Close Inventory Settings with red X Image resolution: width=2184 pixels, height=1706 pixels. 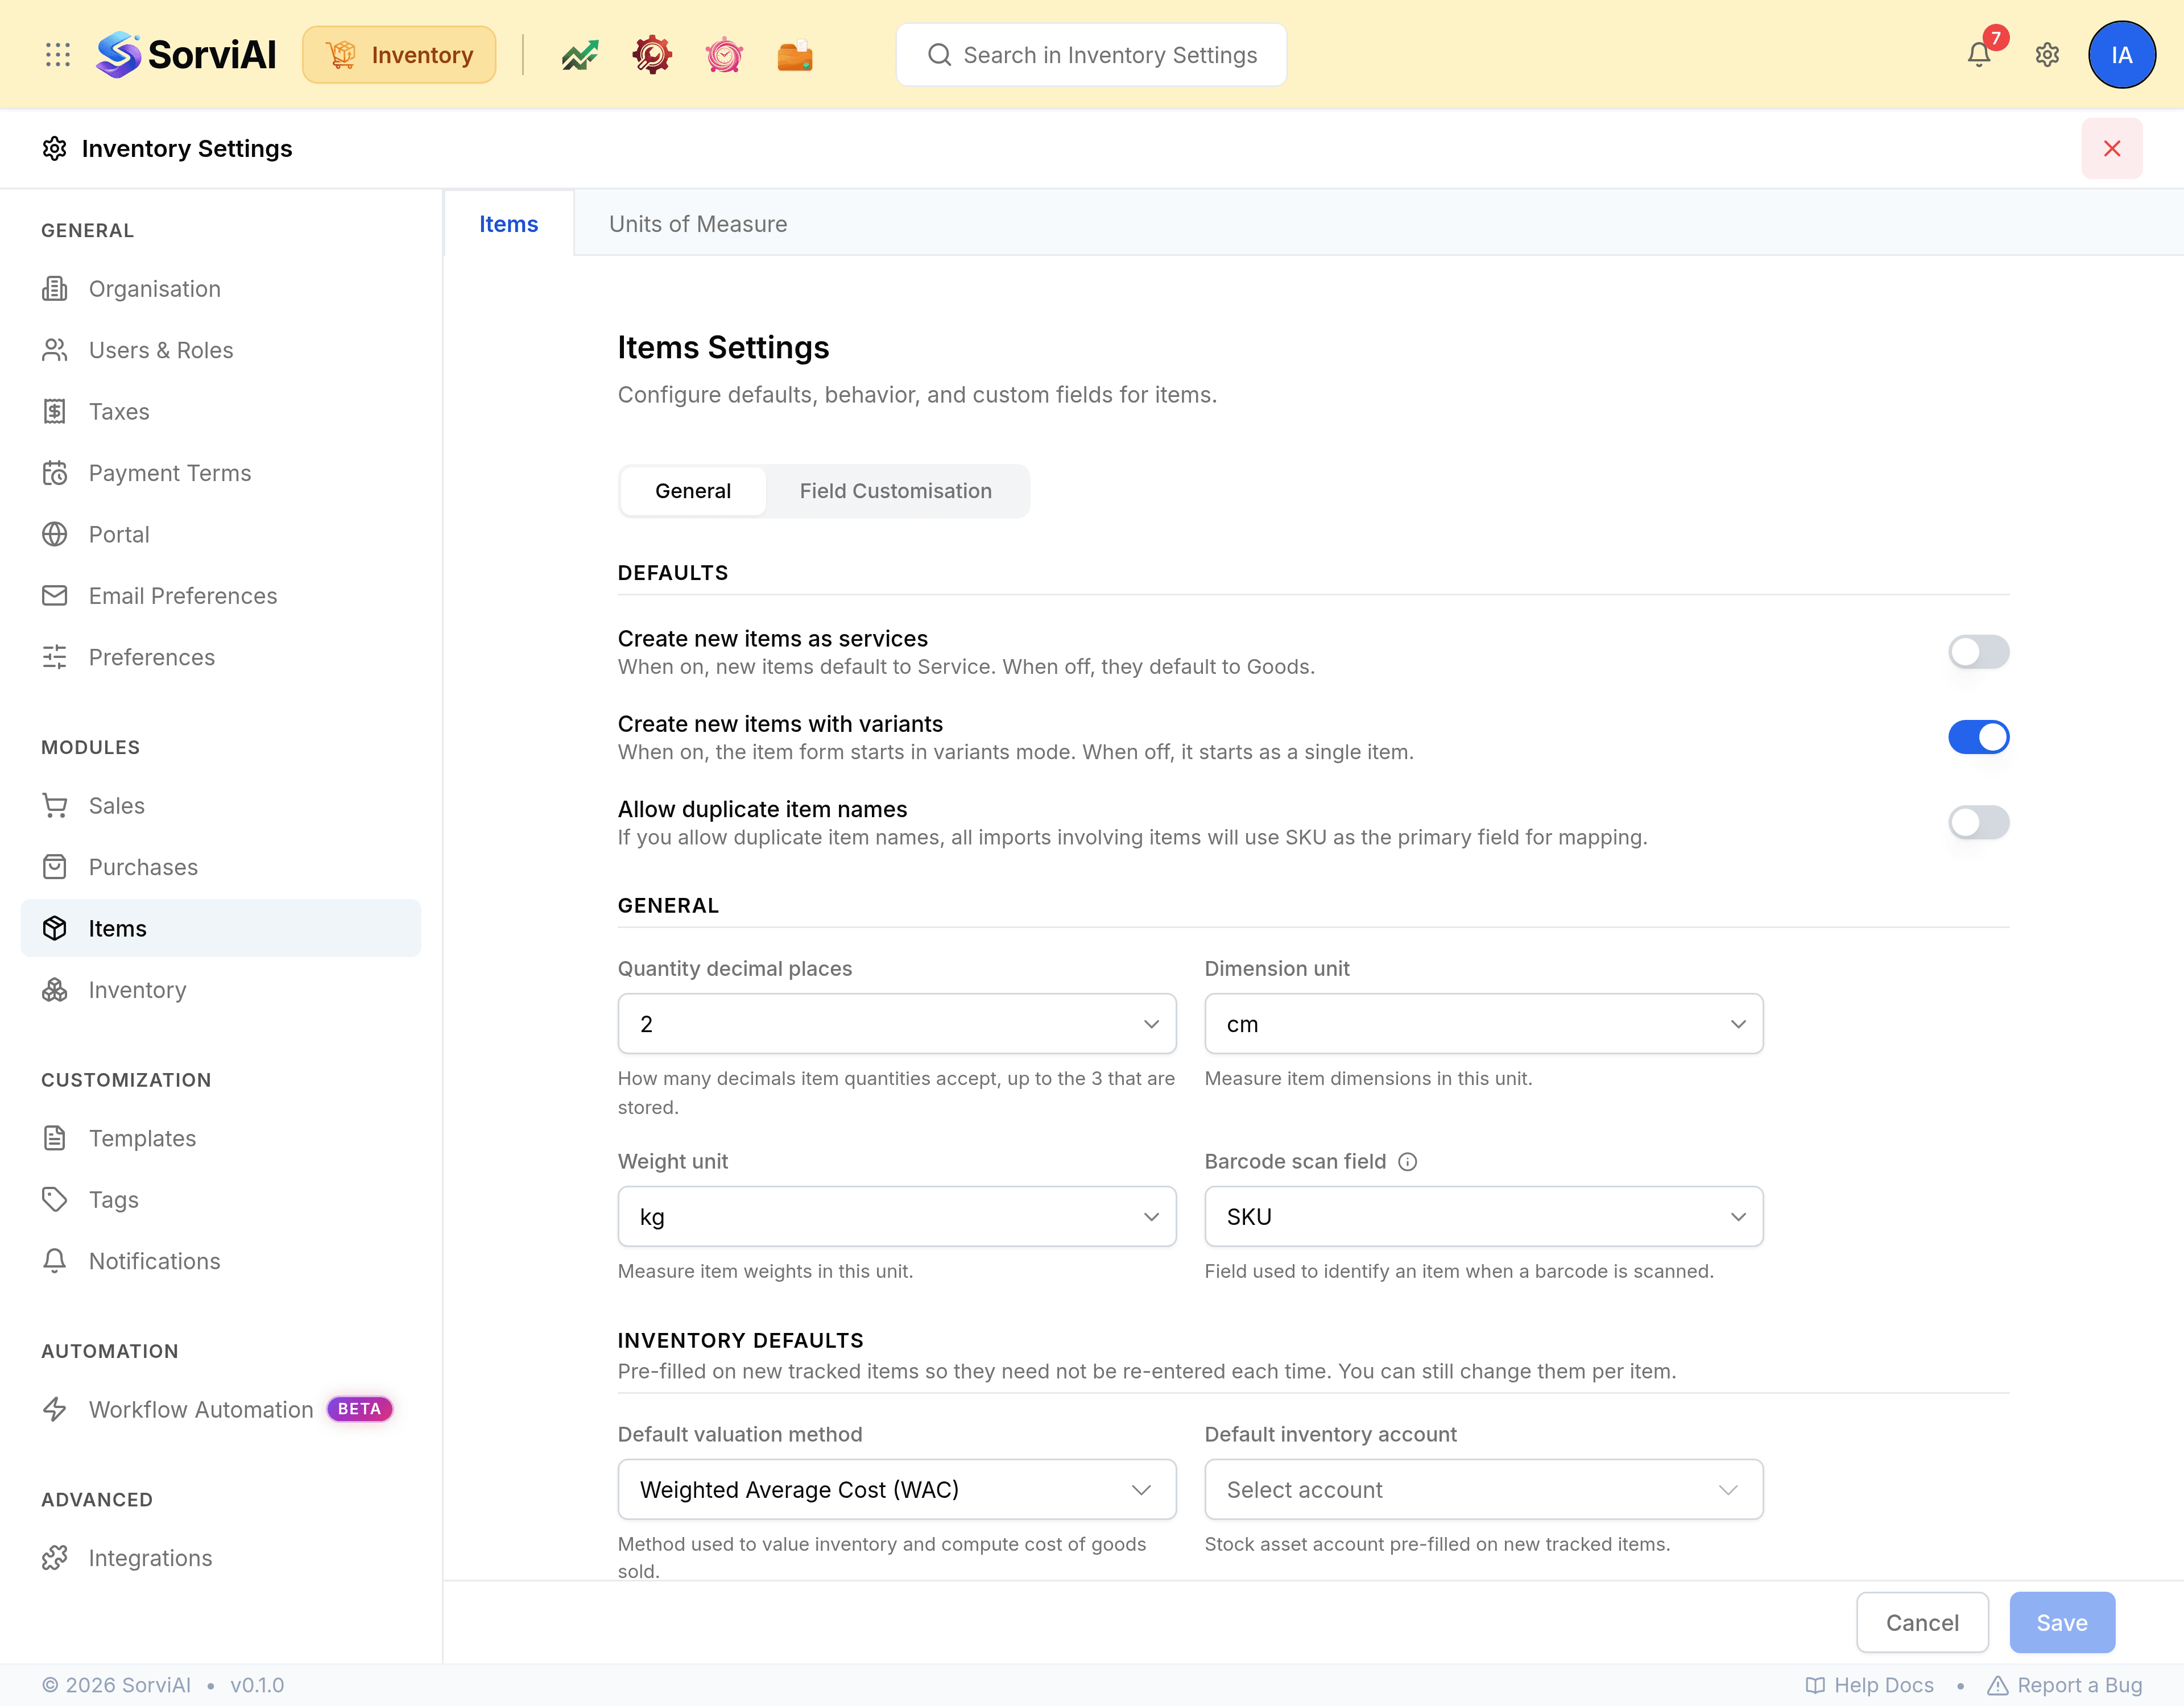tap(2111, 148)
